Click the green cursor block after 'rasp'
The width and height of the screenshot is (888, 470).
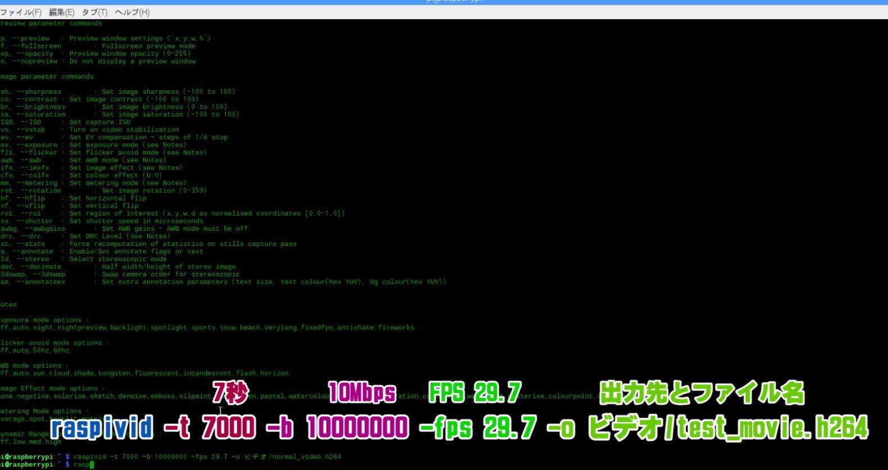pos(92,465)
